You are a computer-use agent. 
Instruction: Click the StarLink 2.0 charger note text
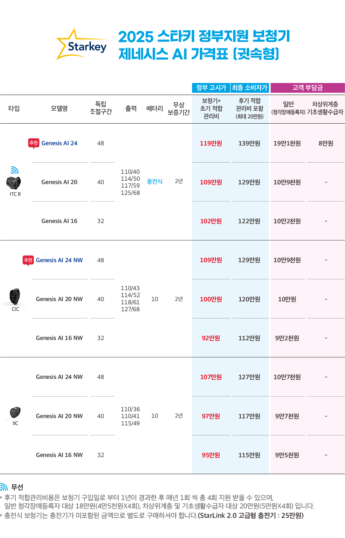(x=251, y=516)
